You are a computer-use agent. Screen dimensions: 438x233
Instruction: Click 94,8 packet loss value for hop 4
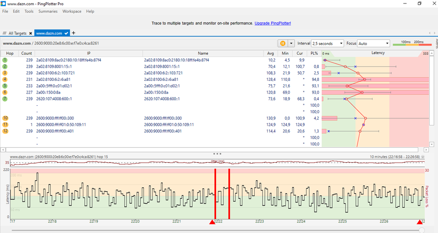click(x=315, y=80)
